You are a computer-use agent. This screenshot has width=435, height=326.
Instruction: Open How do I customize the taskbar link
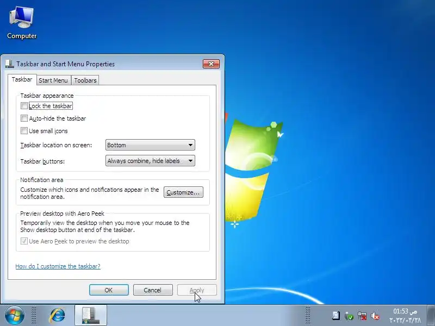pyautogui.click(x=58, y=266)
